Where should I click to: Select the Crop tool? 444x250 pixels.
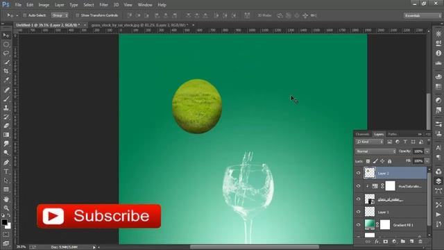point(6,71)
